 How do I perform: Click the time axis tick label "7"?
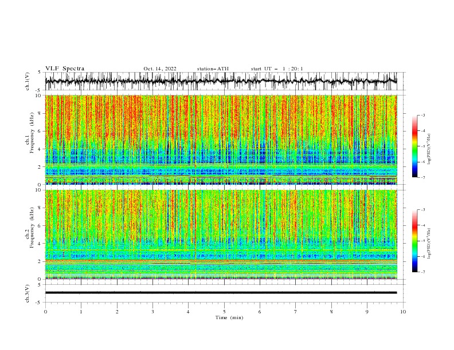(296, 312)
